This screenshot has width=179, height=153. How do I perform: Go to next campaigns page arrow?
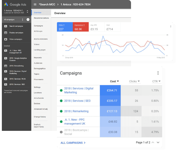[158, 142]
